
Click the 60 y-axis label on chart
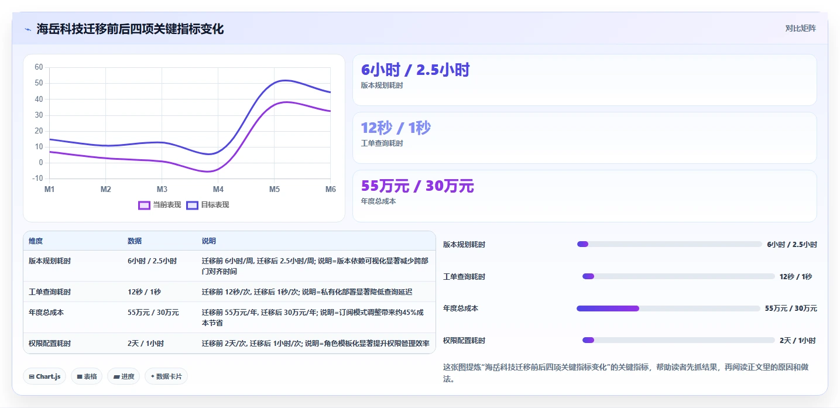[39, 67]
